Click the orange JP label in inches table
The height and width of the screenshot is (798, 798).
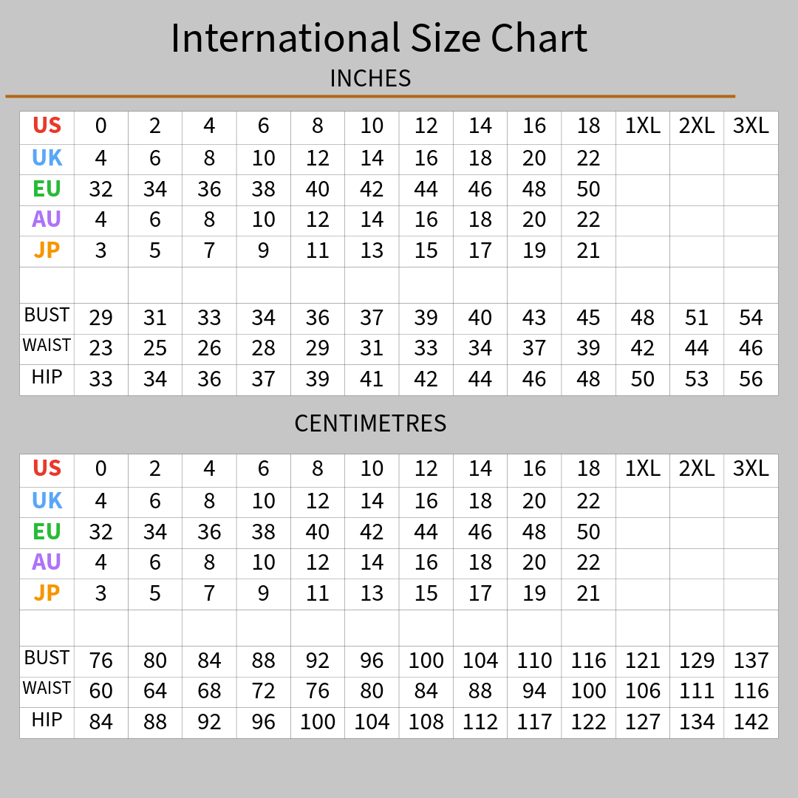tap(47, 250)
